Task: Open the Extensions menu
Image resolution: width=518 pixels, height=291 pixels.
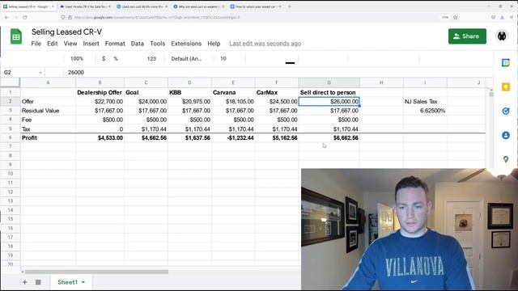Action: [186, 44]
